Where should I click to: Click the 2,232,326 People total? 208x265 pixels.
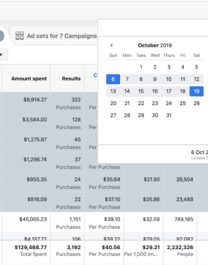180,250
